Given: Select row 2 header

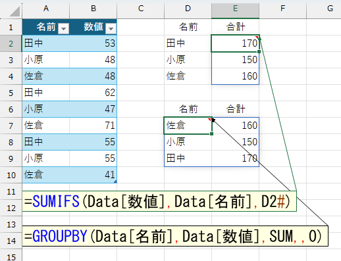Looking at the screenshot, I should coord(11,43).
